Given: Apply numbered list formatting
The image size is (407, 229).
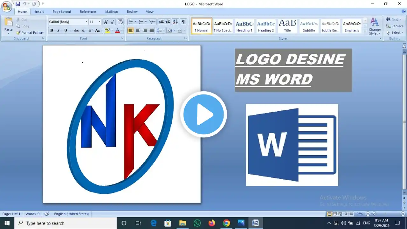Looking at the screenshot, I should (141, 22).
